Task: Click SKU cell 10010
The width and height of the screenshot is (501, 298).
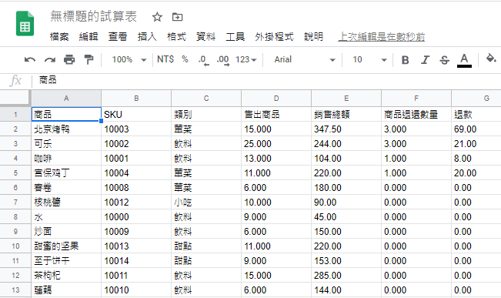Action: pyautogui.click(x=136, y=290)
